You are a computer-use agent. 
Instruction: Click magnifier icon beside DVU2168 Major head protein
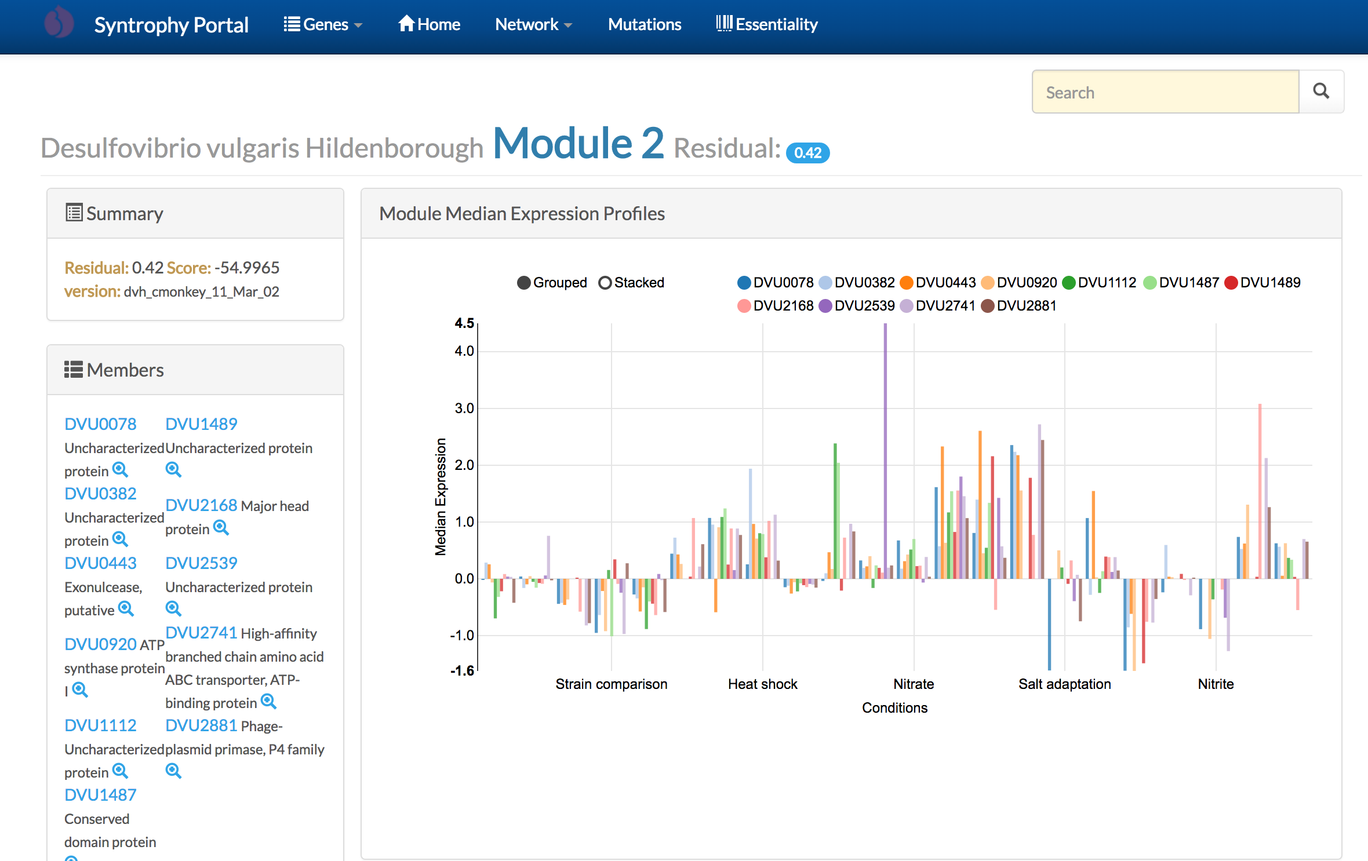pos(221,528)
